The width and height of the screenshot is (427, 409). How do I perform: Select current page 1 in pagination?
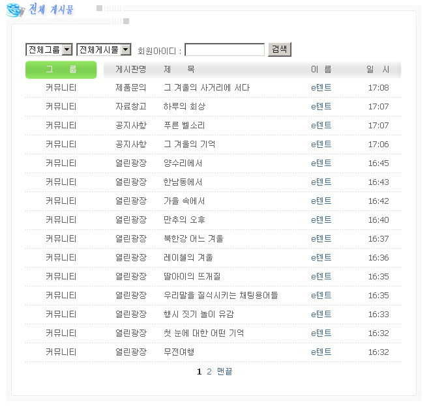pos(199,372)
